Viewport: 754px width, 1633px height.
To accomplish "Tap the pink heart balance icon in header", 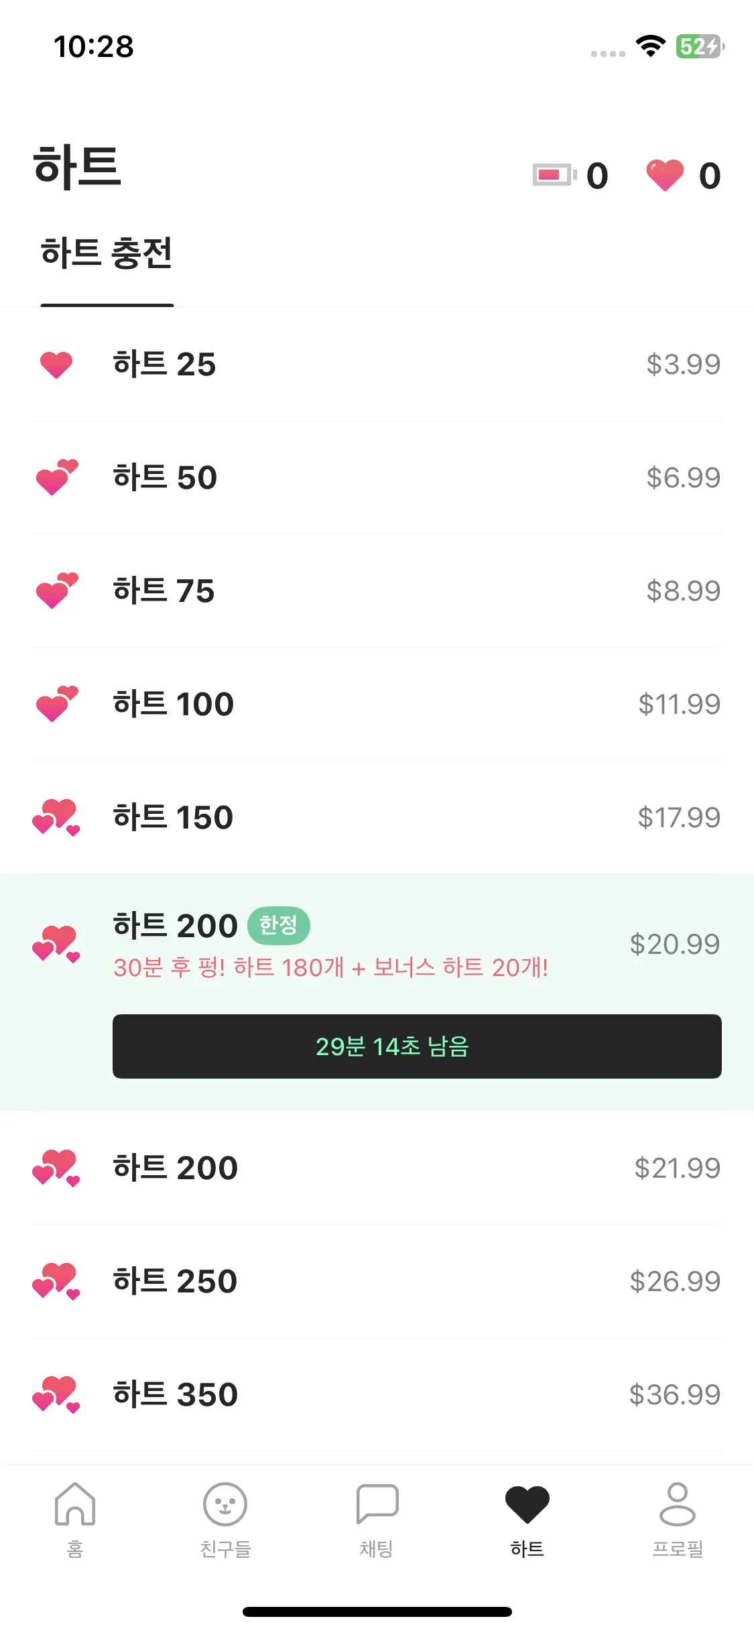I will coord(664,175).
